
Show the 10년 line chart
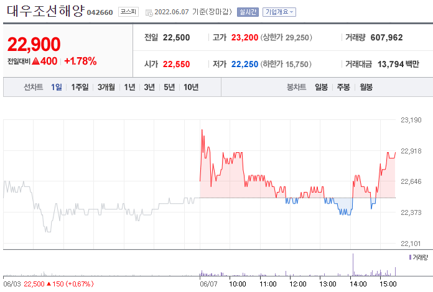tap(191, 87)
